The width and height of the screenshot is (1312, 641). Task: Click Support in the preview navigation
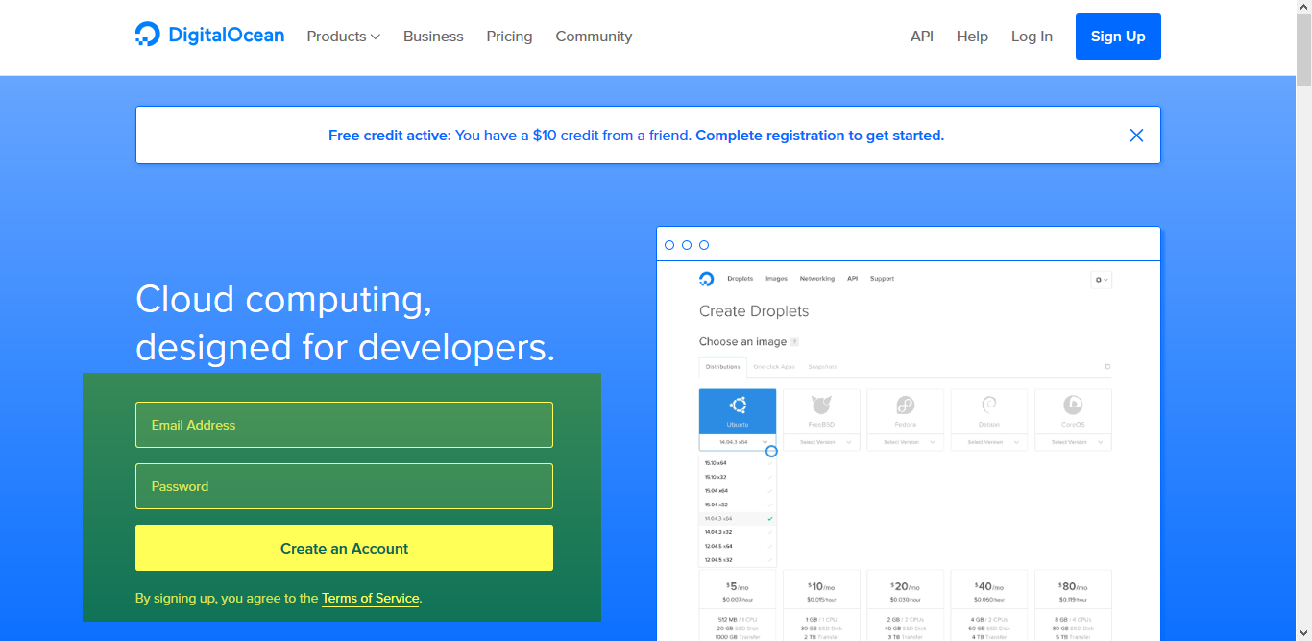(x=882, y=279)
